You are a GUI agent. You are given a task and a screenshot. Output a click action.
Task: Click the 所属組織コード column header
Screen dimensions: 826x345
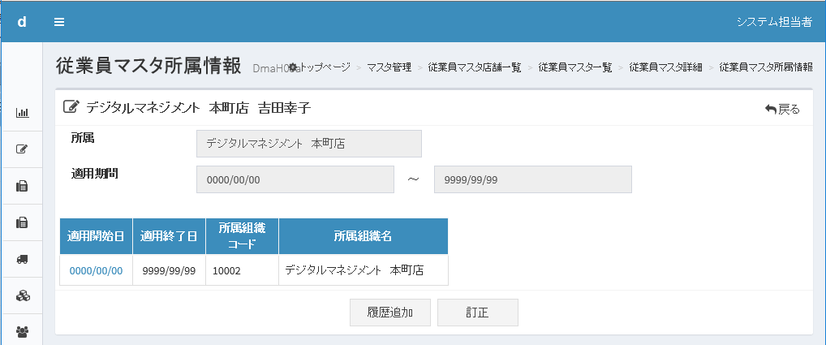(x=243, y=236)
